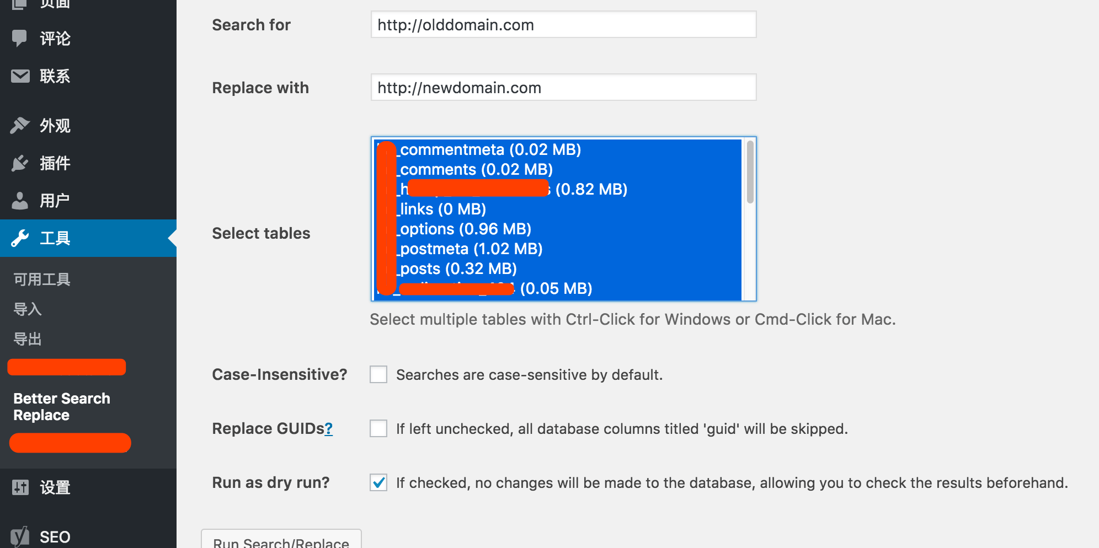The height and width of the screenshot is (548, 1099).
Task: Check the Replace GUIDs checkbox
Action: pyautogui.click(x=378, y=428)
